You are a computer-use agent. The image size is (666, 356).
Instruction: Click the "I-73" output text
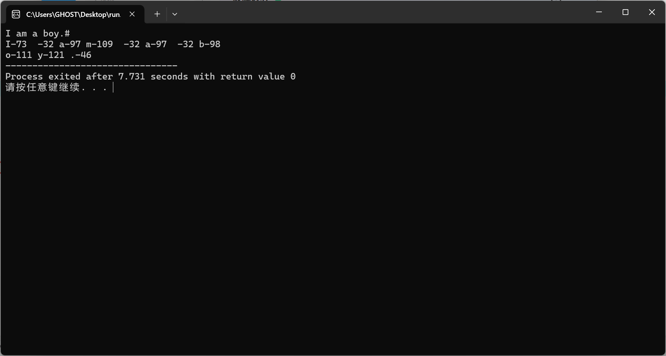(16, 44)
